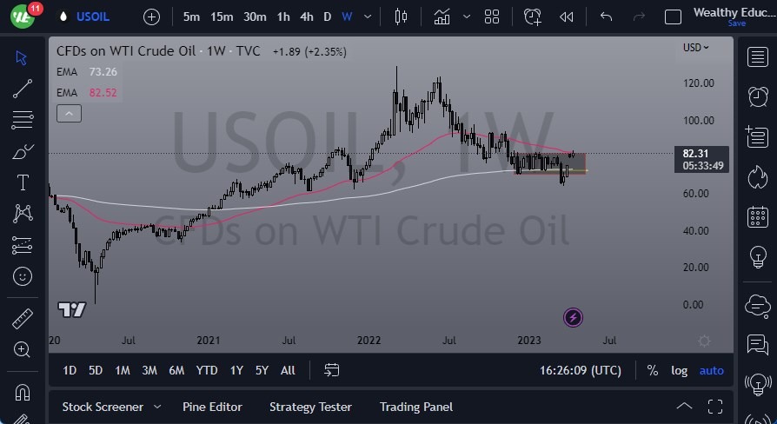Click the YTD range button

tap(207, 370)
